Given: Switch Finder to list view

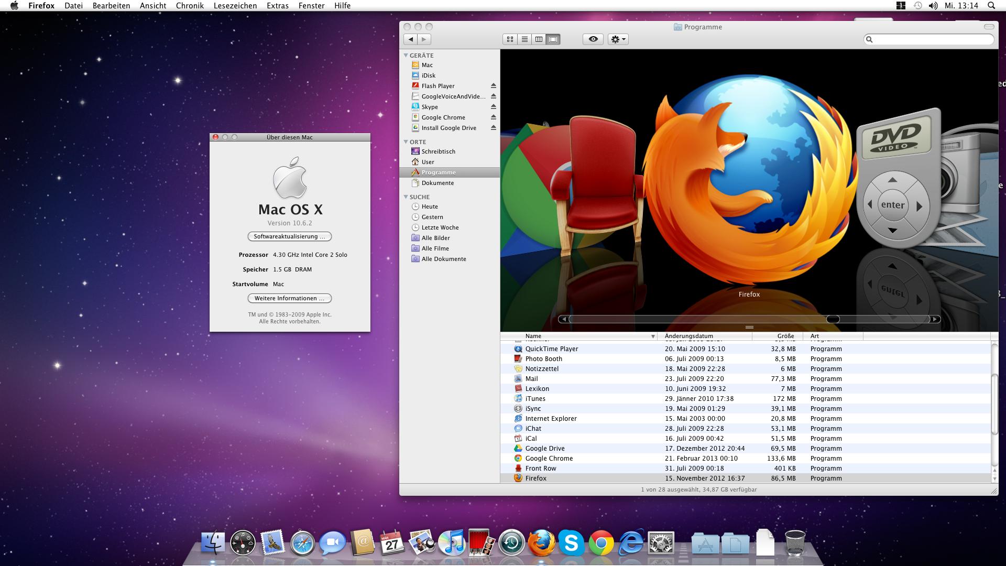Looking at the screenshot, I should (524, 39).
